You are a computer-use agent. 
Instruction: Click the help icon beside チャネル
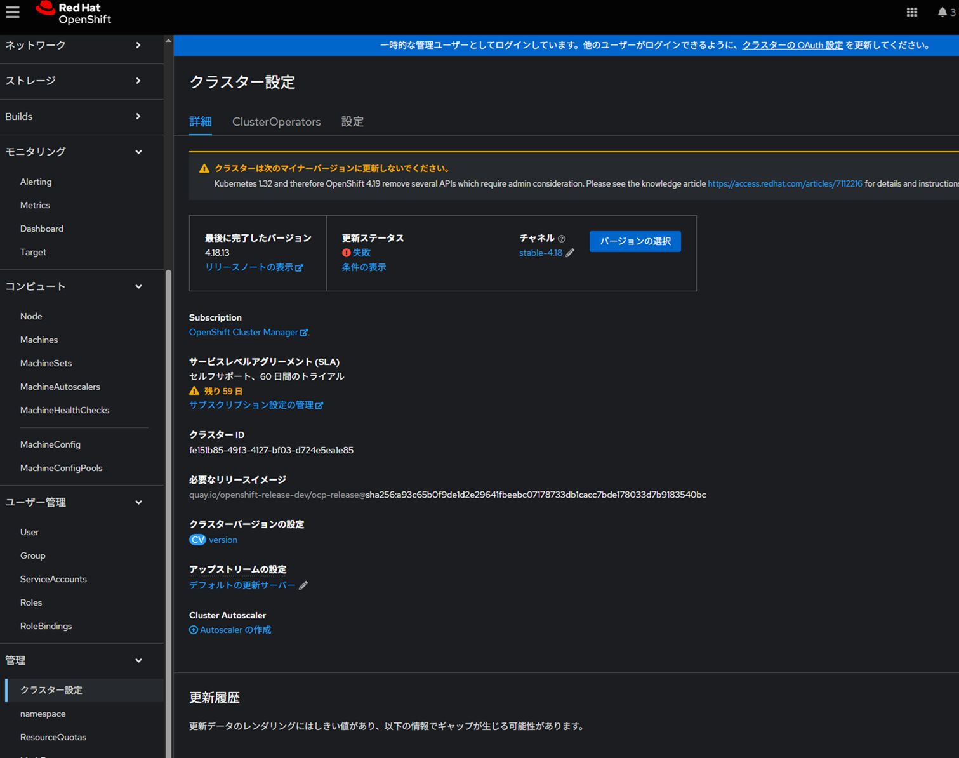(562, 239)
